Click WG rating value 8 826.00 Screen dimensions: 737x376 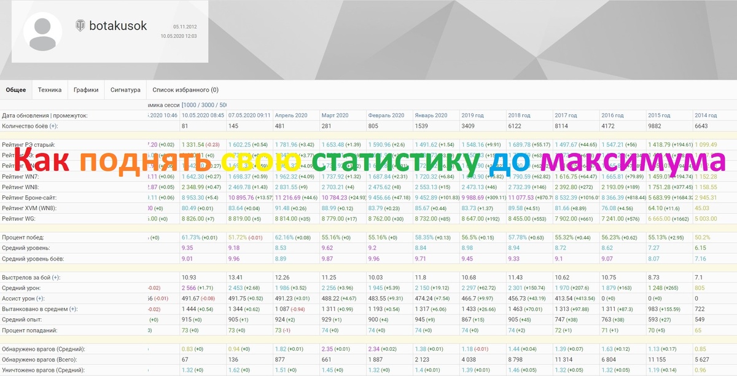tap(194, 217)
